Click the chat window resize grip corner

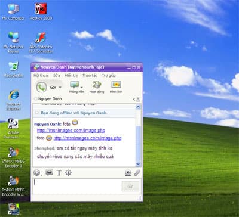(139, 198)
